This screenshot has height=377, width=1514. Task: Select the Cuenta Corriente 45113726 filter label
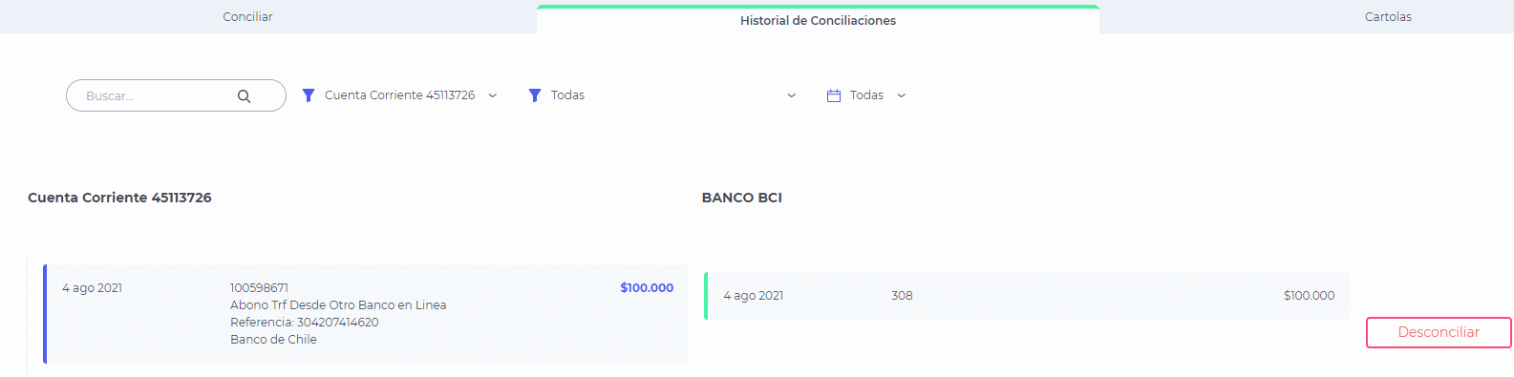coord(399,95)
